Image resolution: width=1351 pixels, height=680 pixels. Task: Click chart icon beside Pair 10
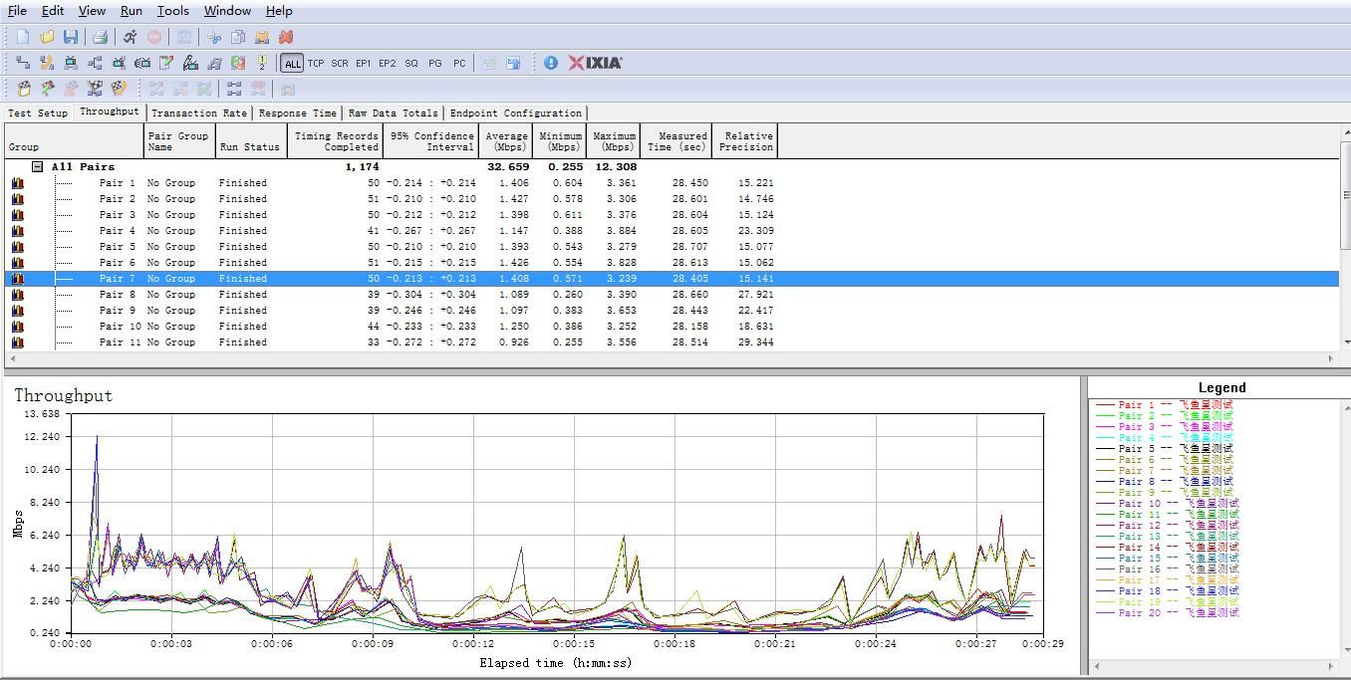(x=18, y=327)
